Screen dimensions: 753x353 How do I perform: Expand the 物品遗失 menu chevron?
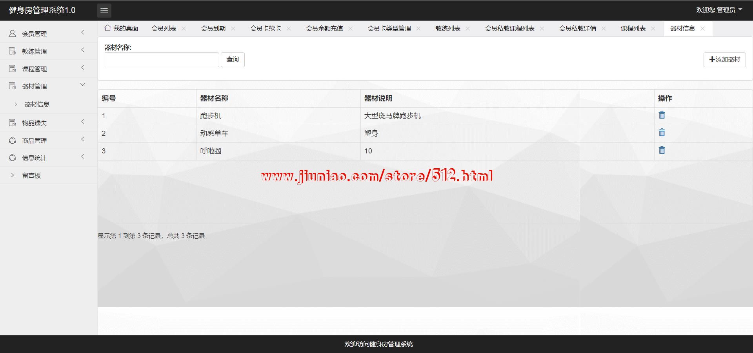click(83, 122)
